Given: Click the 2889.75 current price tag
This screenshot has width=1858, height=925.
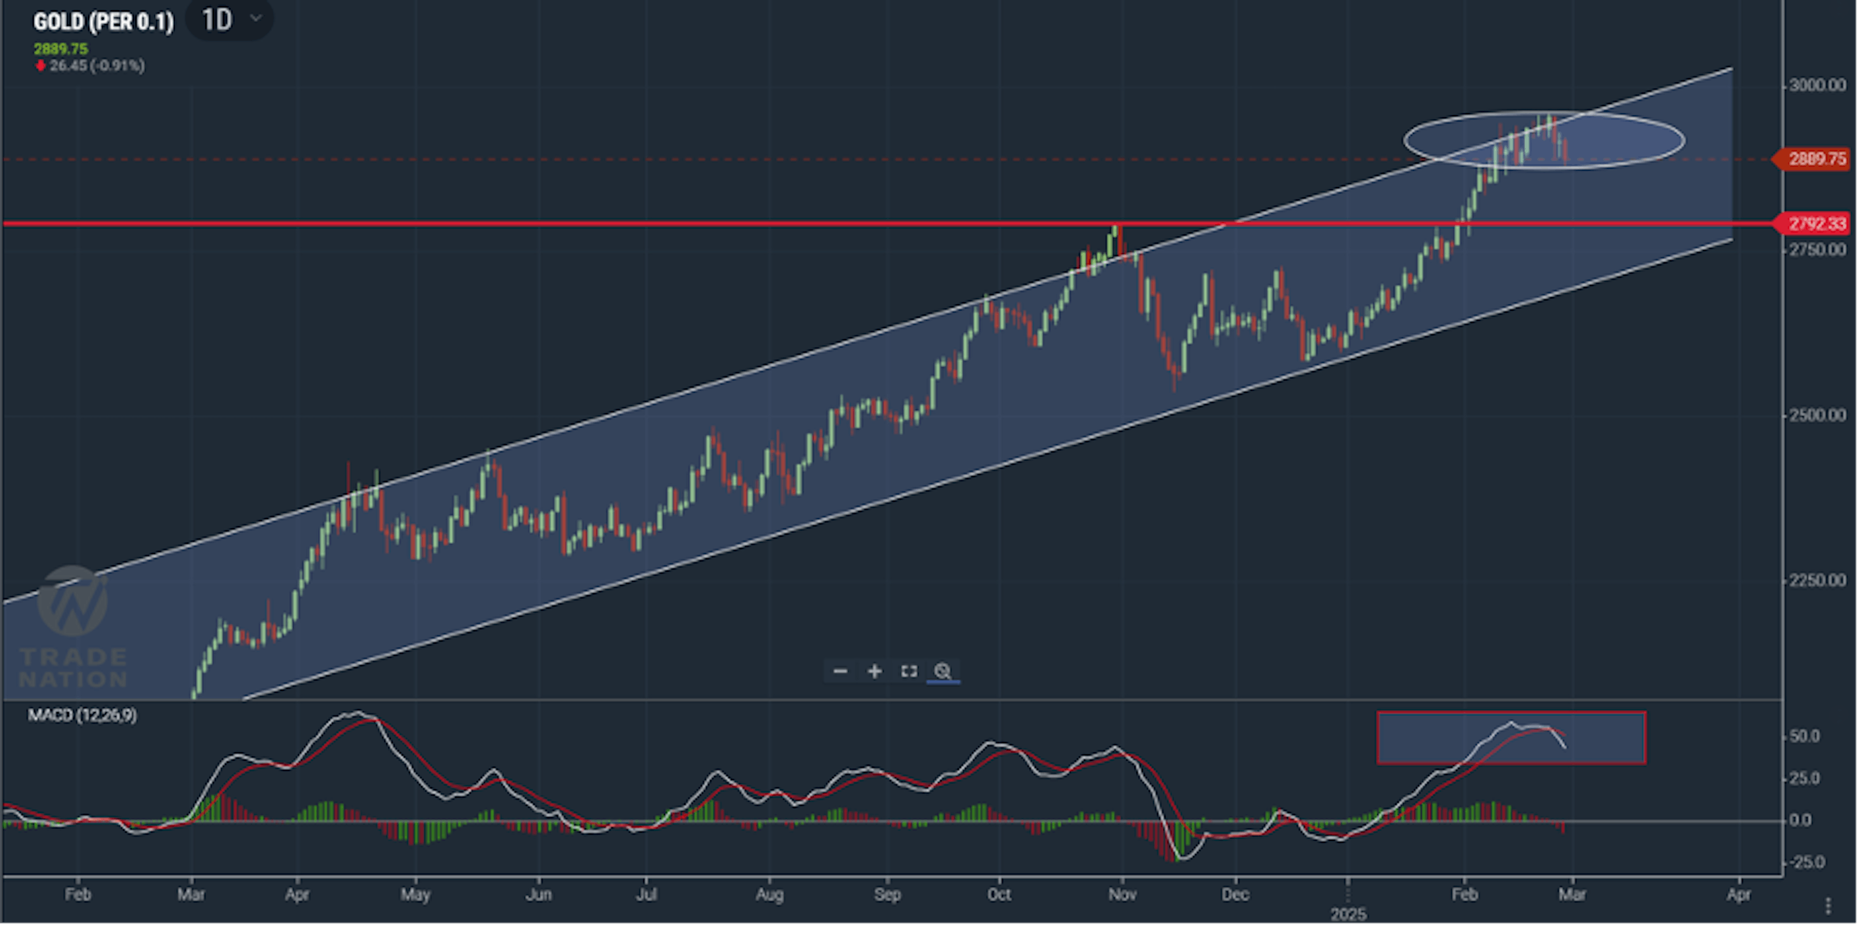Looking at the screenshot, I should (x=1813, y=159).
